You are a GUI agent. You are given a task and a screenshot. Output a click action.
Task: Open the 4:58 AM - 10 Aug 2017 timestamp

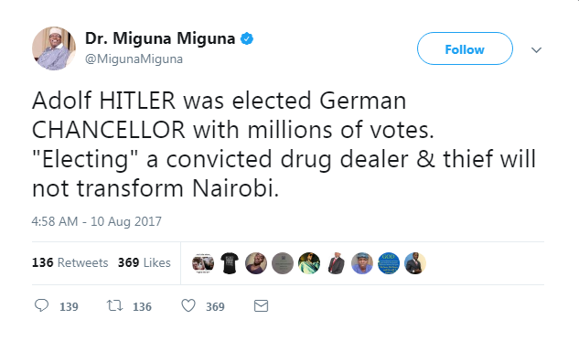click(96, 221)
